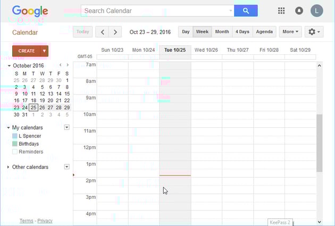Switch to Agenda view
The width and height of the screenshot is (335, 226).
click(x=264, y=32)
